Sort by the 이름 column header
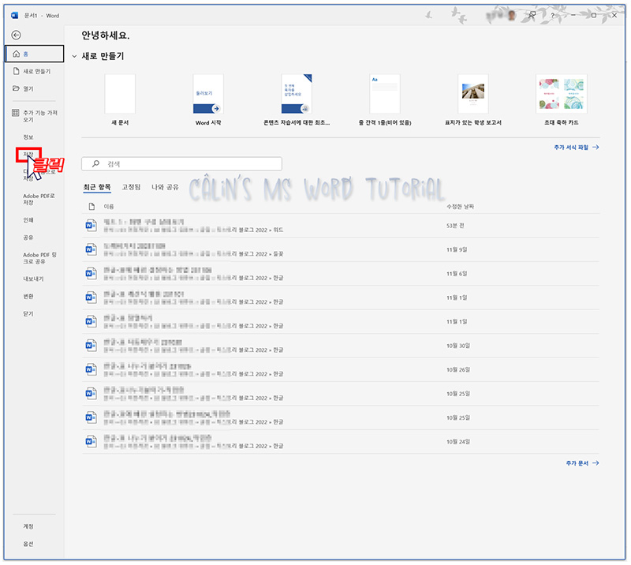 pyautogui.click(x=109, y=207)
